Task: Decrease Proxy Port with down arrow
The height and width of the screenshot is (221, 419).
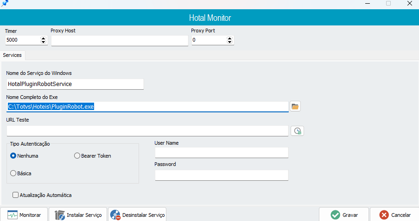Action: [x=229, y=42]
